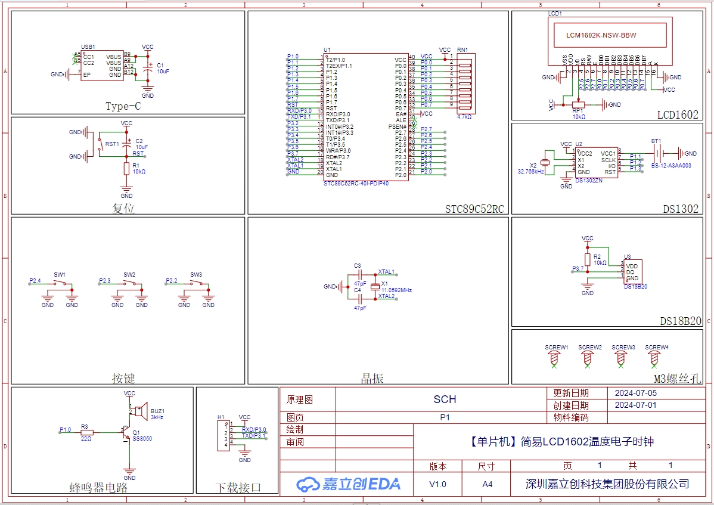714x505 pixels.
Task: Select the USB1 Type-C connector symbol
Action: [102, 66]
